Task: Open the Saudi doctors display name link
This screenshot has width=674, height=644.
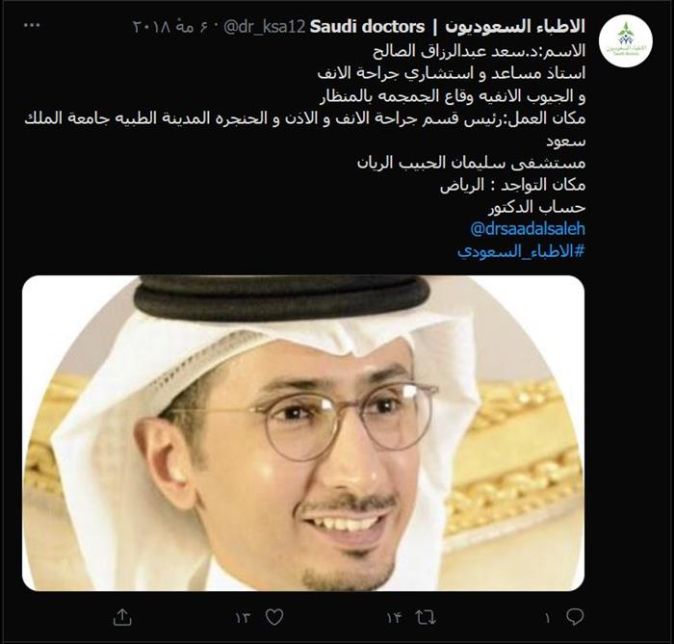Action: (367, 27)
